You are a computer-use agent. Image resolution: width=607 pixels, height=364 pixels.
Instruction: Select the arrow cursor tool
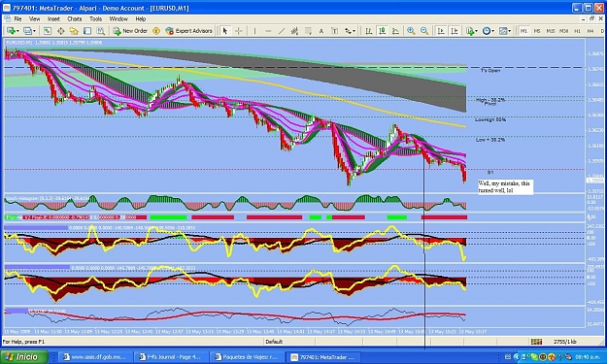pyautogui.click(x=225, y=31)
